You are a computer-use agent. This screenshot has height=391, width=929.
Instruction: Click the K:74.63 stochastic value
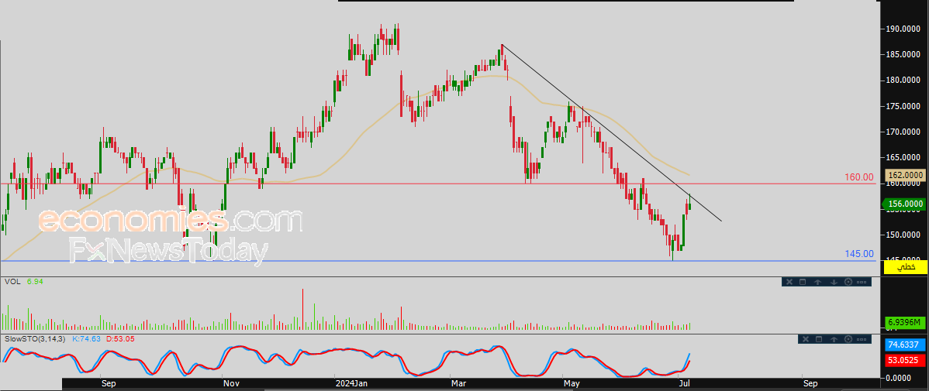click(x=86, y=339)
